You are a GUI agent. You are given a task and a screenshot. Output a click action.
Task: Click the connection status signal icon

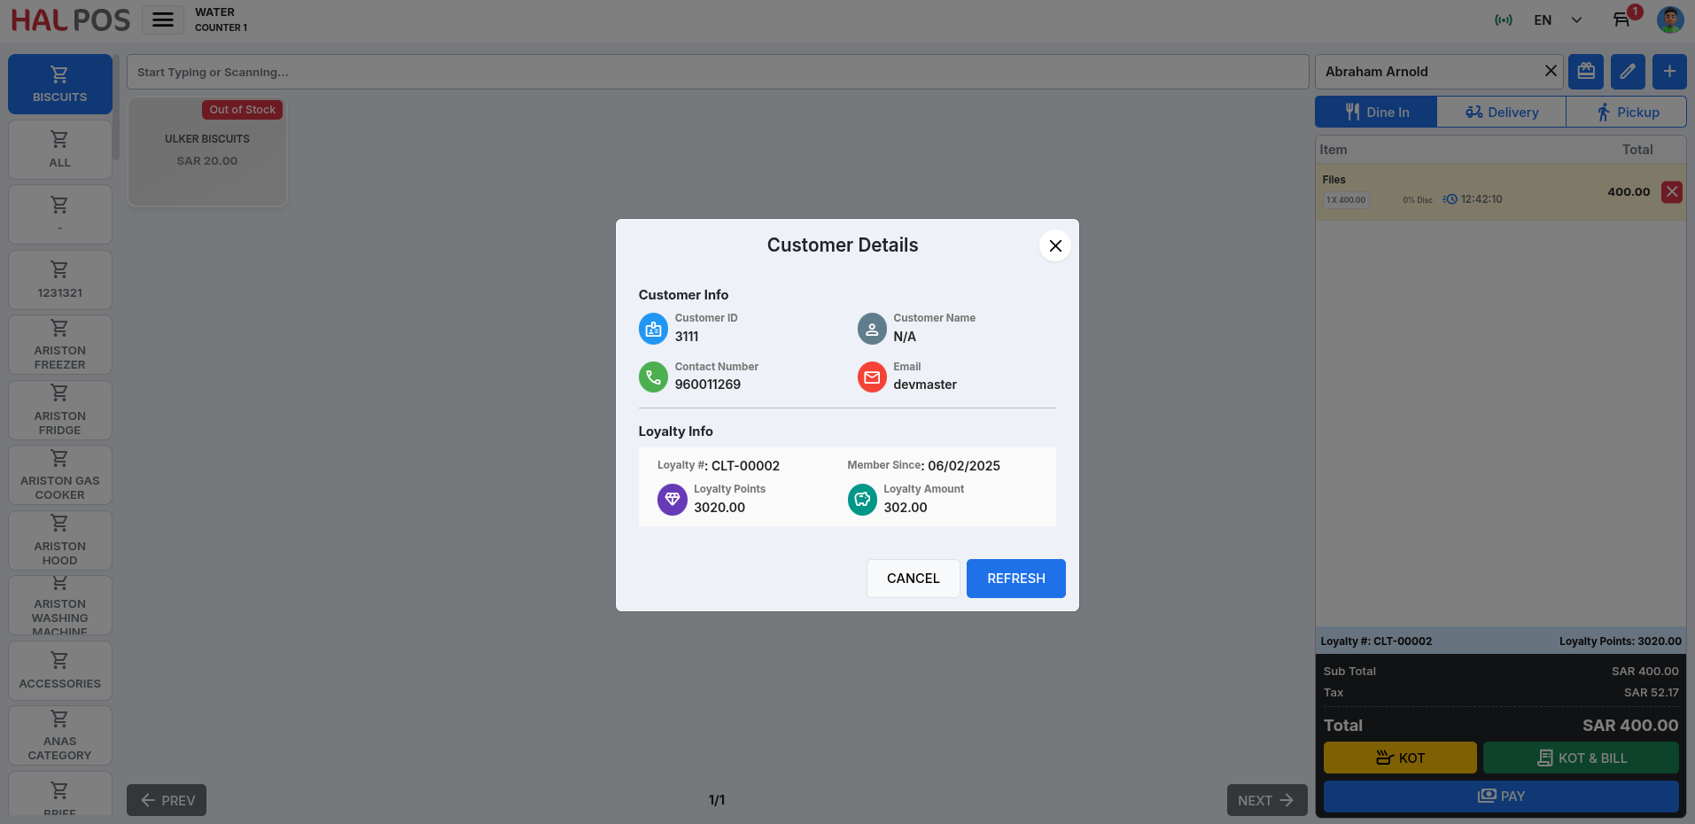1504,19
